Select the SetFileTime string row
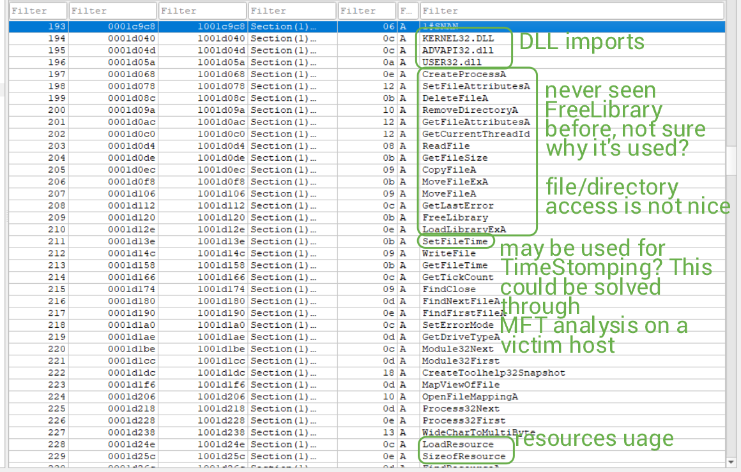Image resolution: width=741 pixels, height=472 pixels. 454,242
